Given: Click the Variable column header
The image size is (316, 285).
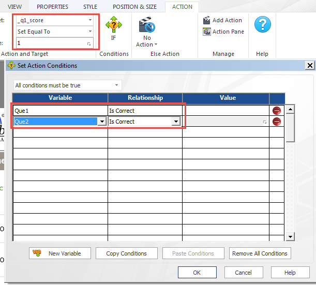Looking at the screenshot, I should [x=60, y=98].
